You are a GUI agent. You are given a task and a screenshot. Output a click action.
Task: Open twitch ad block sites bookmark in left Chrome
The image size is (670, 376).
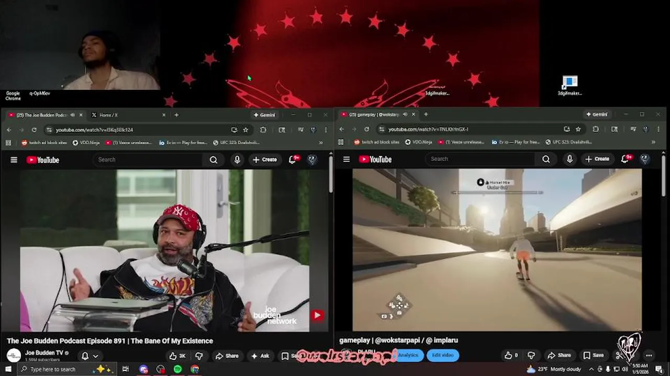point(44,142)
